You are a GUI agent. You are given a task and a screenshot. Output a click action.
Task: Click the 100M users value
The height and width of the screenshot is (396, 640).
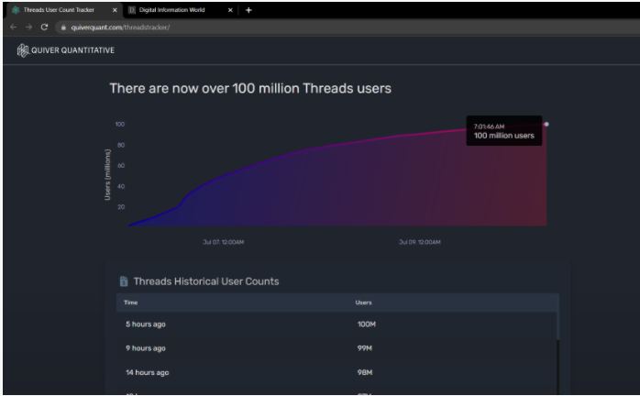pyautogui.click(x=367, y=324)
